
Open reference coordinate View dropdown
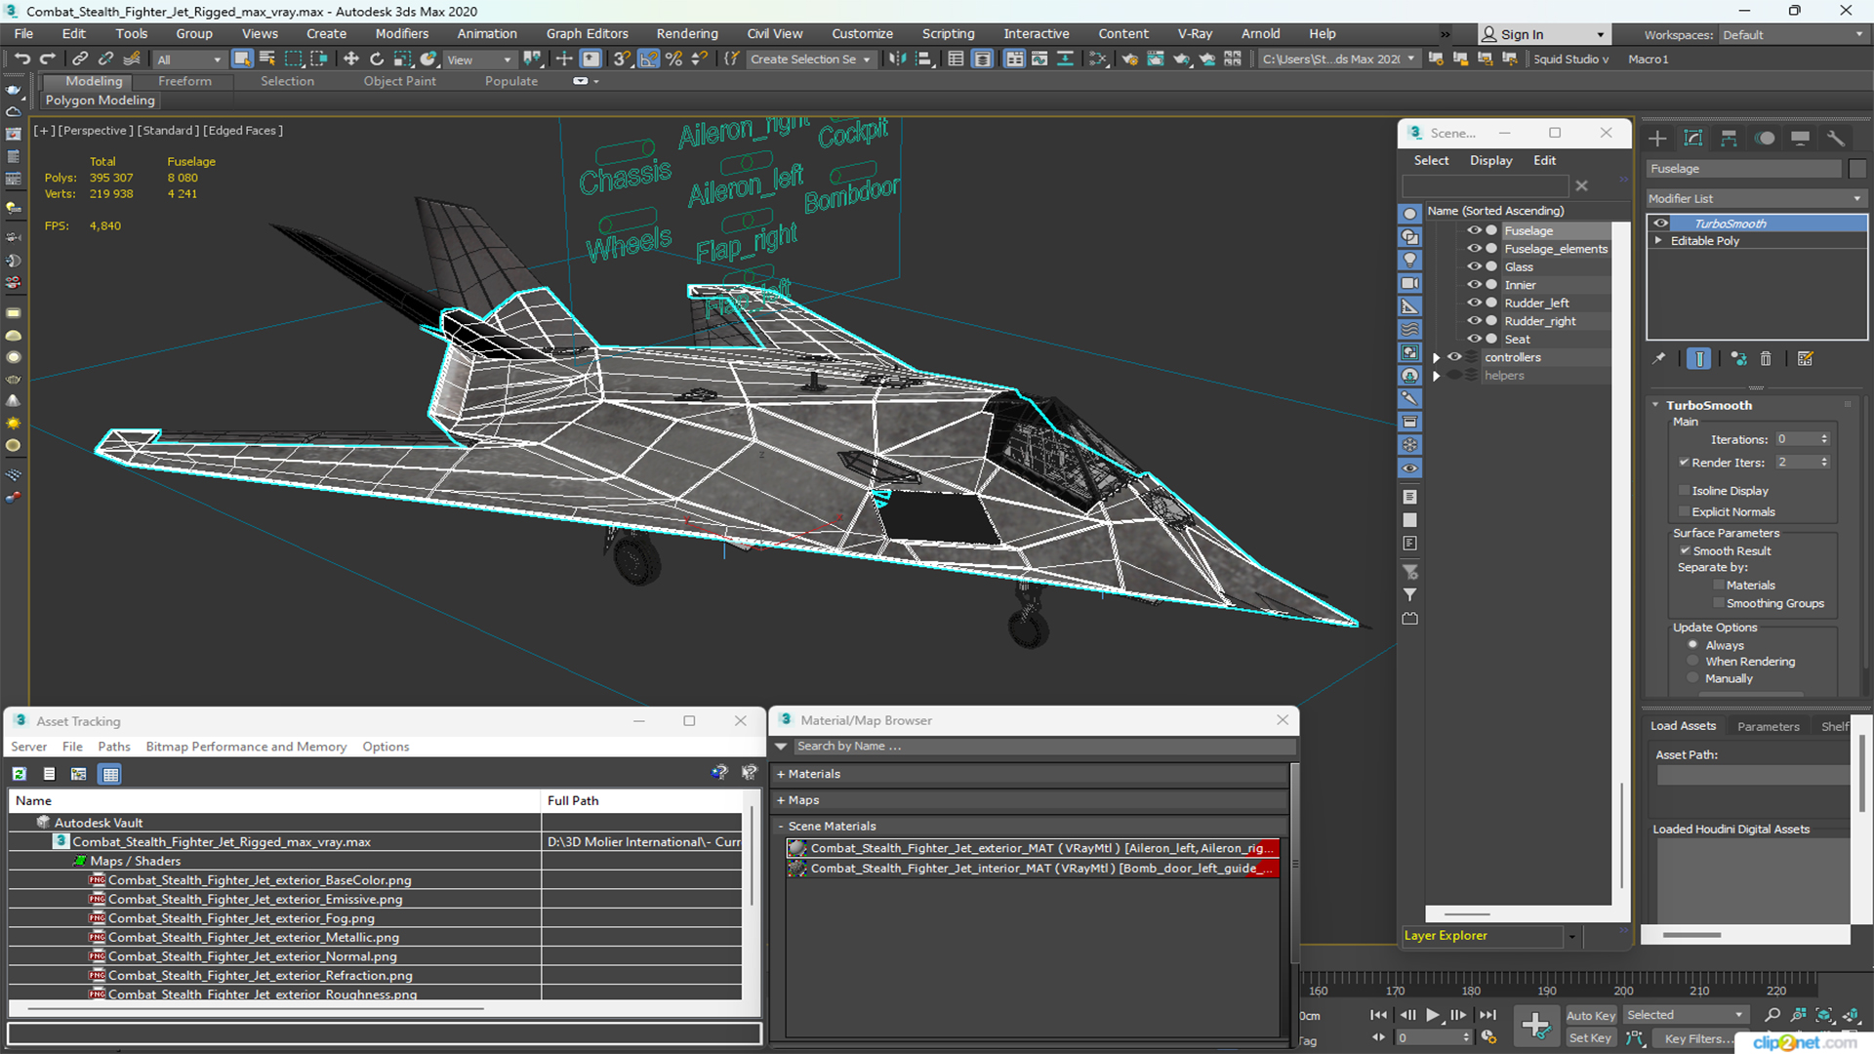pos(478,60)
